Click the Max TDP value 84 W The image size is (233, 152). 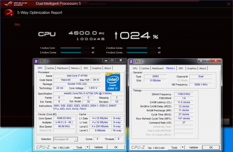point(96,80)
